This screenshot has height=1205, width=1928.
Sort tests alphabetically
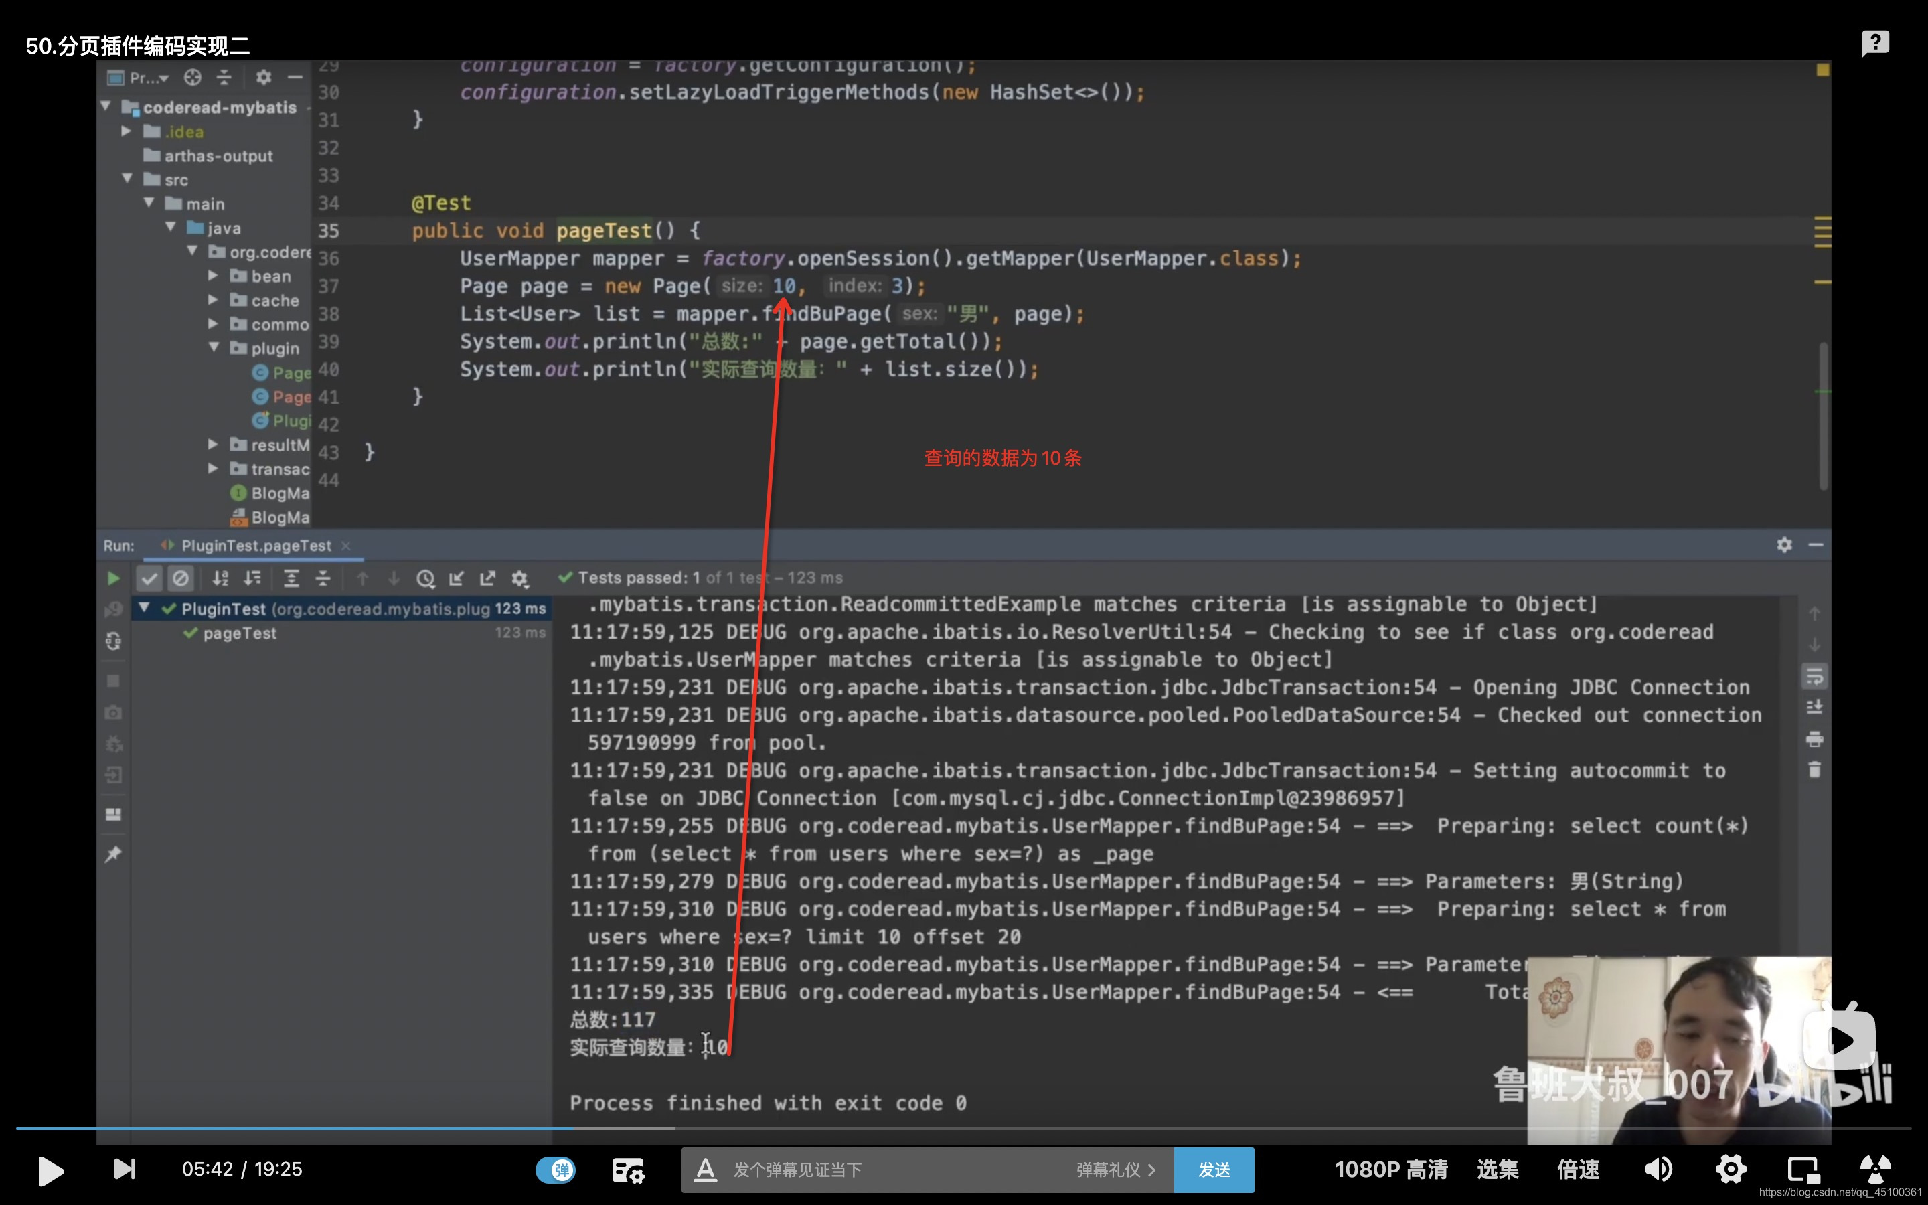coord(221,578)
